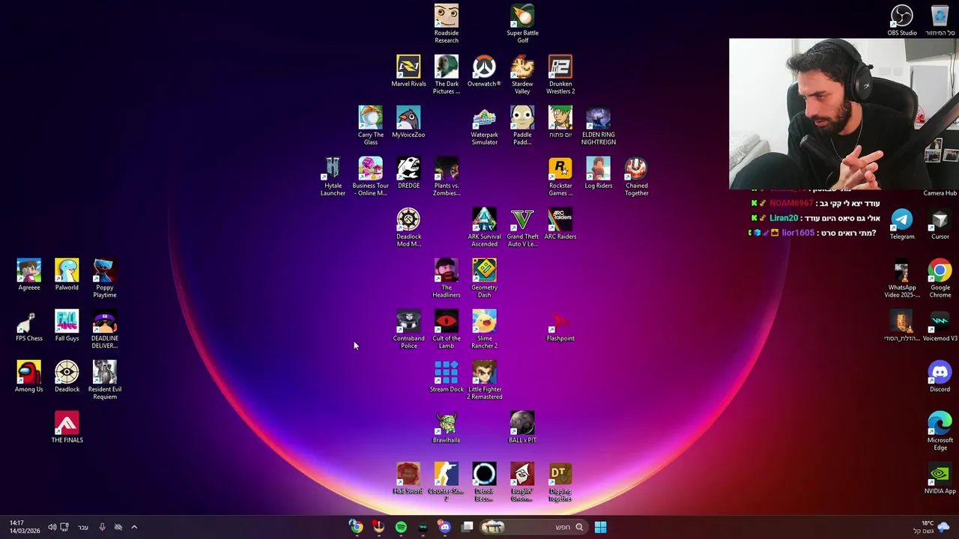Image resolution: width=959 pixels, height=539 pixels.
Task: Open Discord from the taskbar
Action: [445, 527]
